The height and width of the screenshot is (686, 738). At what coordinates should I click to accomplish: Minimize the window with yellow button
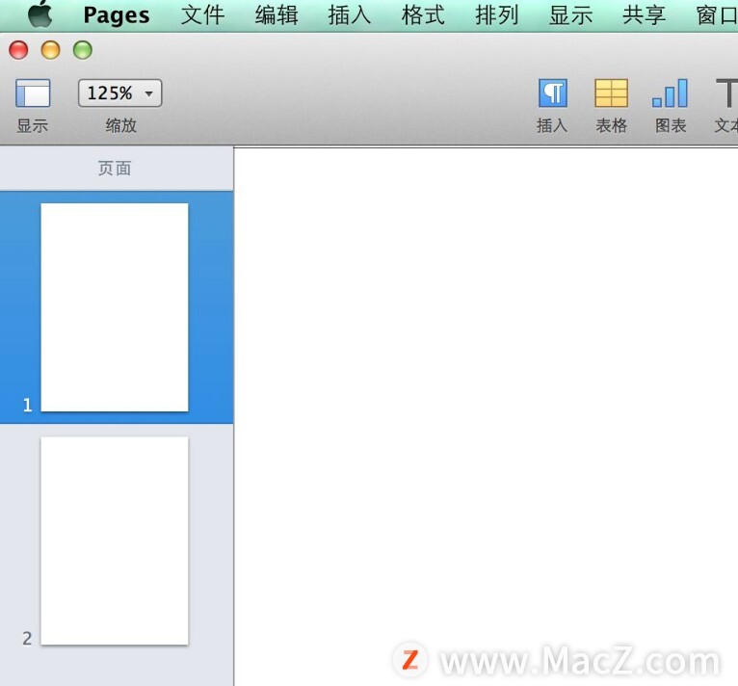50,50
